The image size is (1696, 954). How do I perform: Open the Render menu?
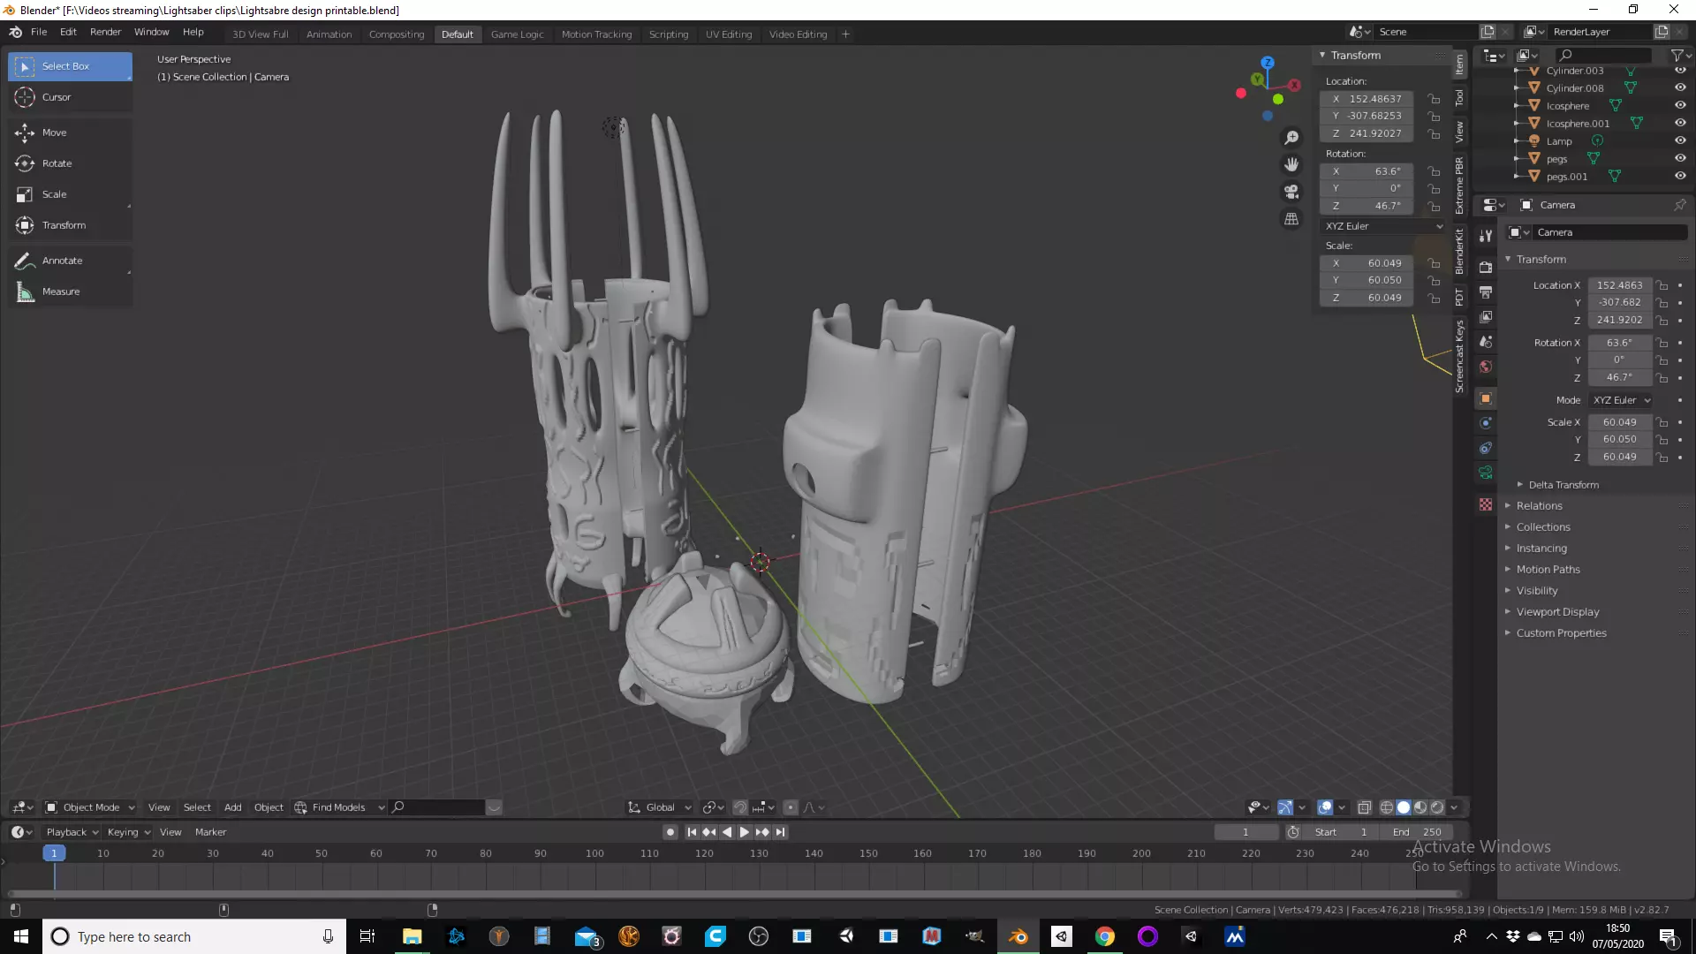tap(105, 32)
